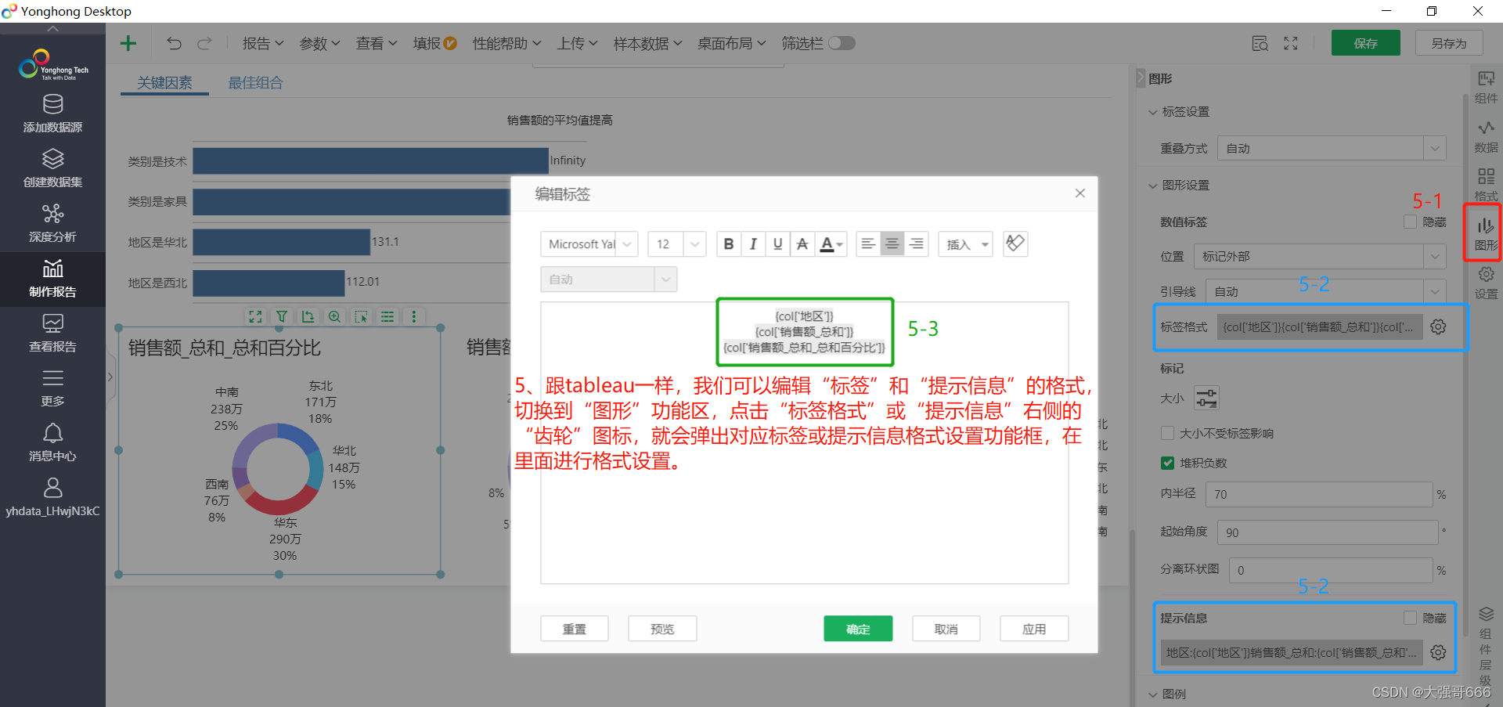1503x707 pixels.
Task: Open 更多 in the sidebar
Action: point(52,388)
